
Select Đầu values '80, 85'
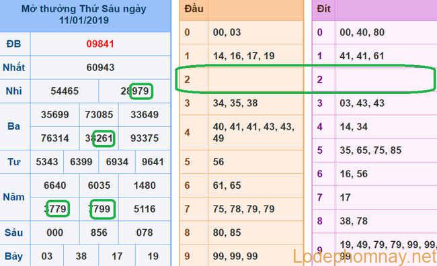[x=227, y=232]
